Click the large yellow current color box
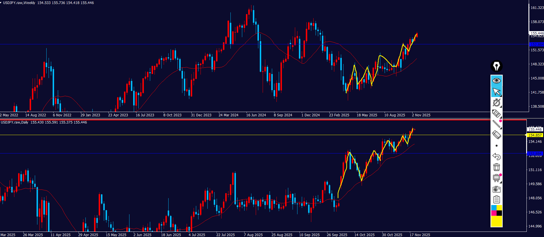 (x=496, y=221)
